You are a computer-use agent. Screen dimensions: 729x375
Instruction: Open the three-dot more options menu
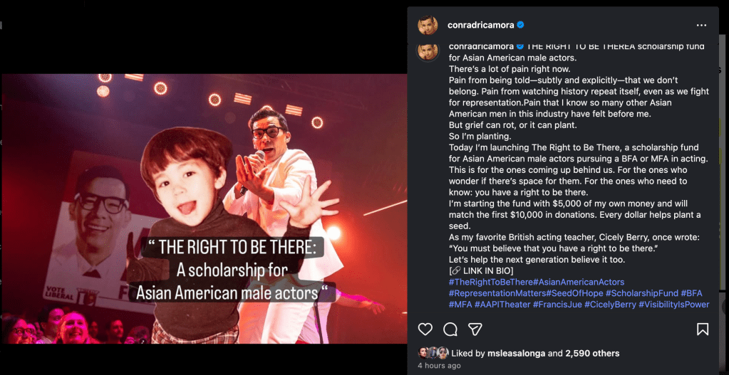point(701,26)
